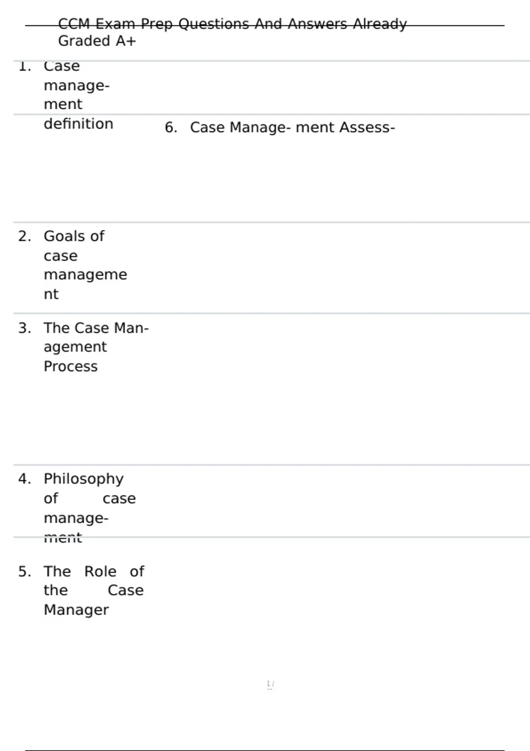Select 'The Role of the Case Manager' entry
Image resolution: width=530 pixels, height=751 pixels.
[94, 591]
